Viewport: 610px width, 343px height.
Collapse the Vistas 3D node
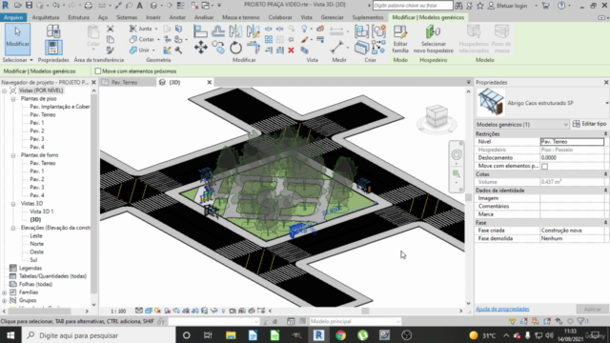(x=13, y=203)
